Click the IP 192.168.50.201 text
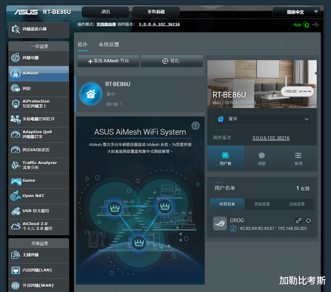The width and height of the screenshot is (331, 292). tap(292, 229)
